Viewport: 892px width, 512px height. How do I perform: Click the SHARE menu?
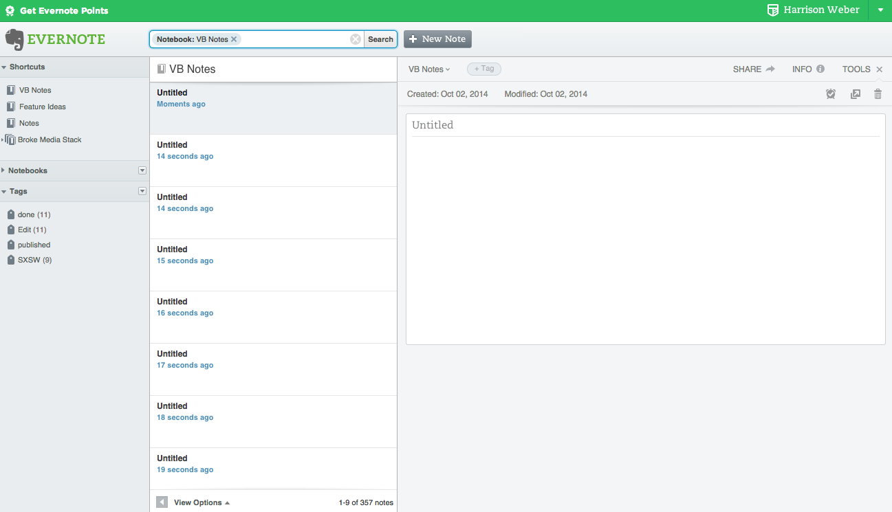pos(754,69)
